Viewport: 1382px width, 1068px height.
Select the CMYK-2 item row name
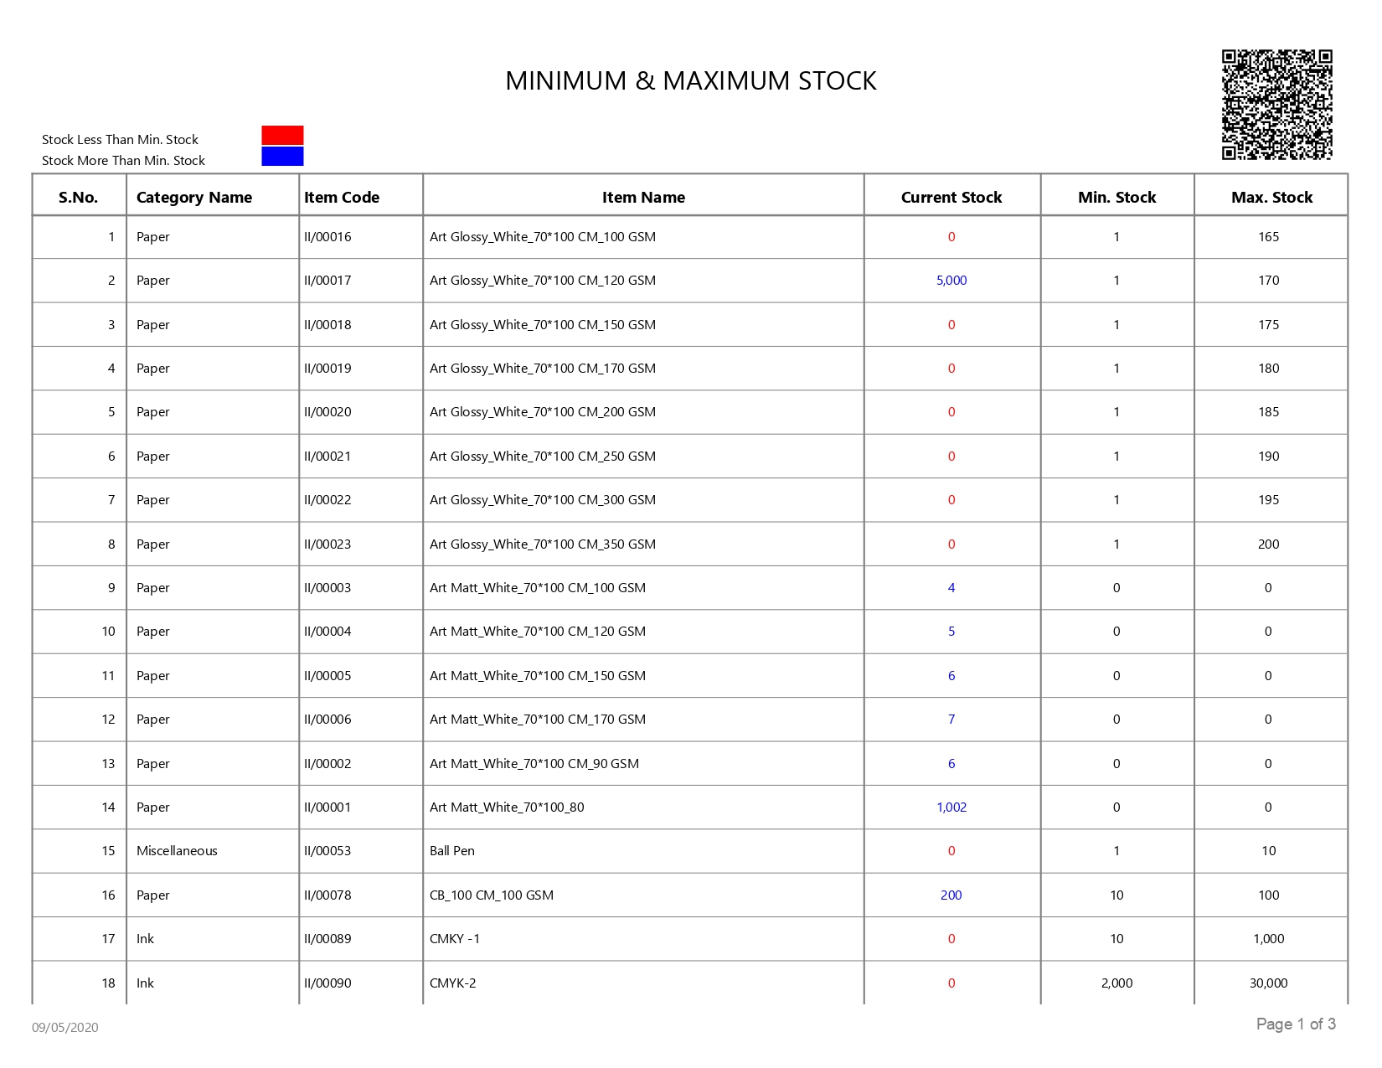[452, 983]
